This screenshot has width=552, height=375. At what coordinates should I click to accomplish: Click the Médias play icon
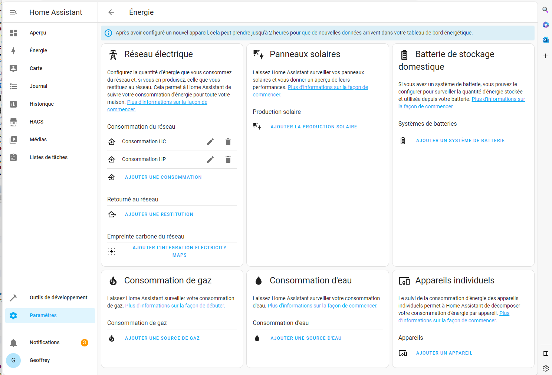(13, 140)
